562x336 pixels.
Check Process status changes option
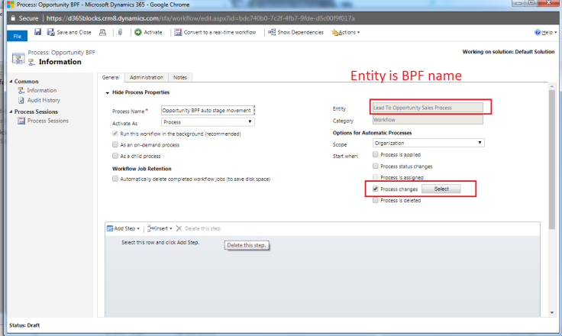375,166
